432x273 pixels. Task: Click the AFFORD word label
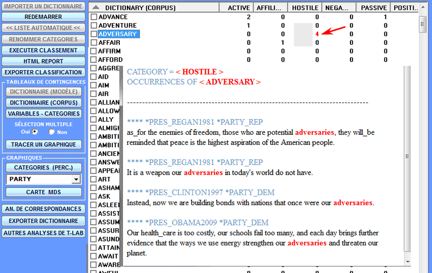pos(111,59)
